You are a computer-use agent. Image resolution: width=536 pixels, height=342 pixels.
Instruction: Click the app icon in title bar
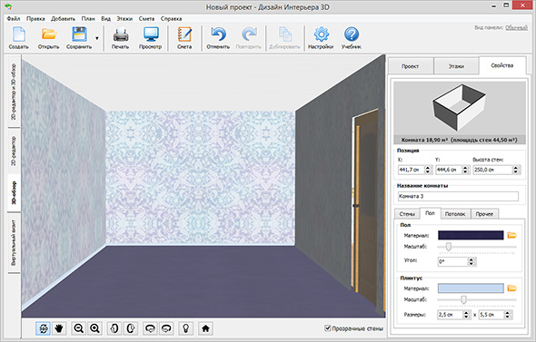coord(9,6)
